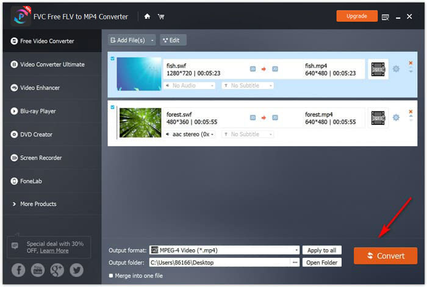Open the YouTube social icon
Viewport: 427px width, 287px height.
pyautogui.click(x=38, y=270)
